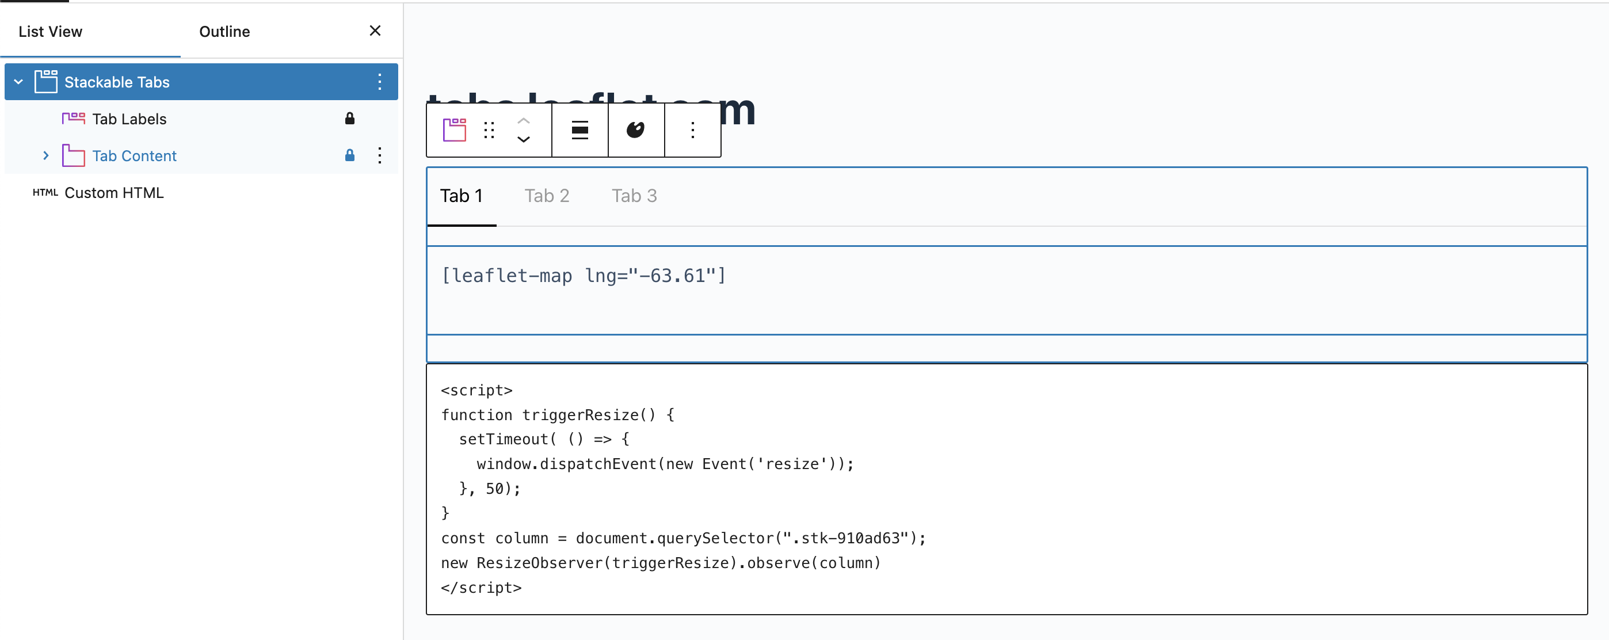
Task: Click the move up arrow in toolbar
Action: (524, 121)
